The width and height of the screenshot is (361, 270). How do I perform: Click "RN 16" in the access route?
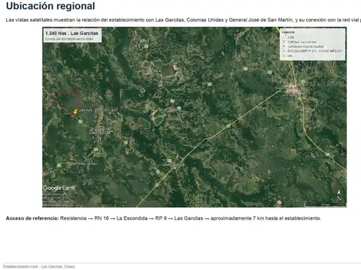pyautogui.click(x=102, y=218)
